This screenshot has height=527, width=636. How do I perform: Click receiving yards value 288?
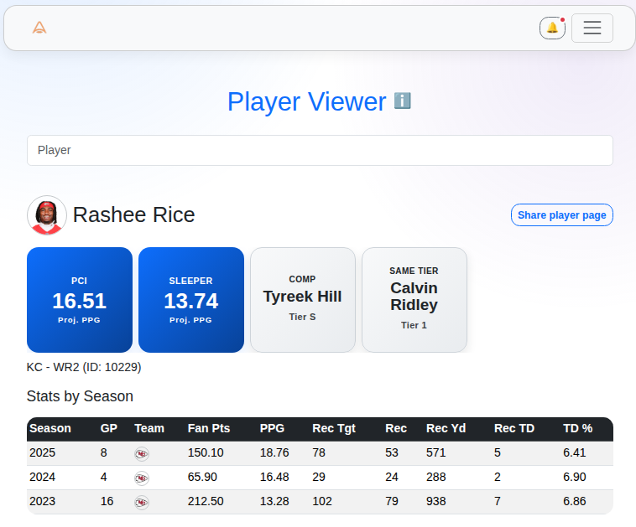tap(435, 477)
